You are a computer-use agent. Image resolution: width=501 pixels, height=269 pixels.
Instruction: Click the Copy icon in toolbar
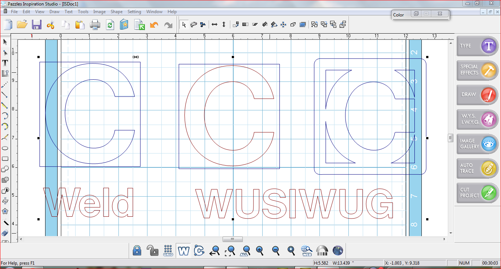click(x=66, y=24)
